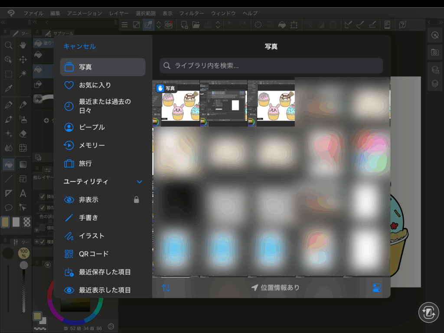Collapse the ユーティリティ section chevron
Image resolution: width=444 pixels, height=333 pixels.
click(x=139, y=182)
